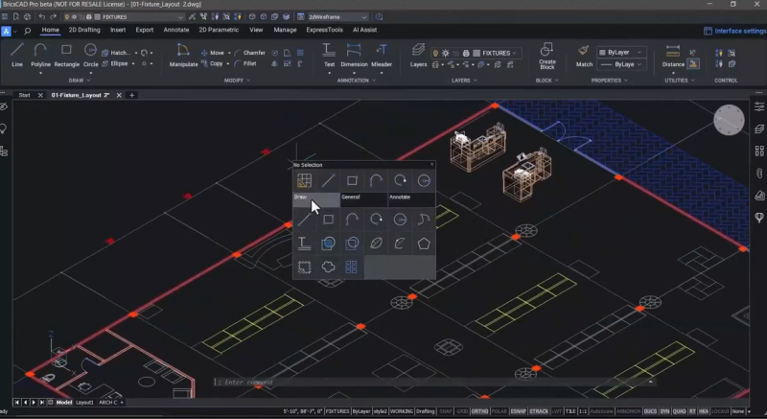Select the Polygon tool in the Quad panel

coord(425,244)
